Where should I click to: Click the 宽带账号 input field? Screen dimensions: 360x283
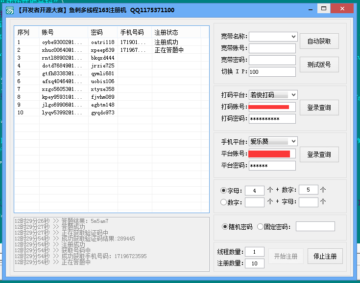pyautogui.click(x=272, y=48)
